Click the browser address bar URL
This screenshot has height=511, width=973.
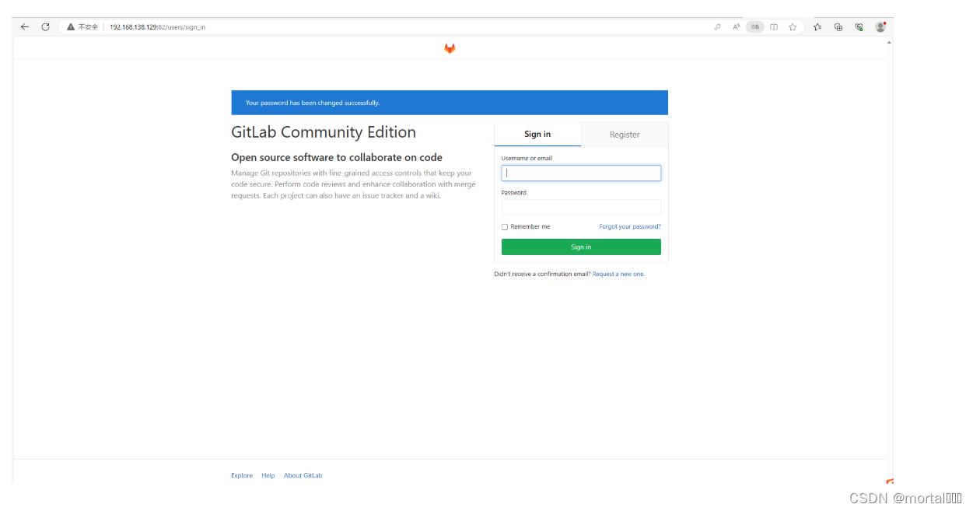[157, 26]
